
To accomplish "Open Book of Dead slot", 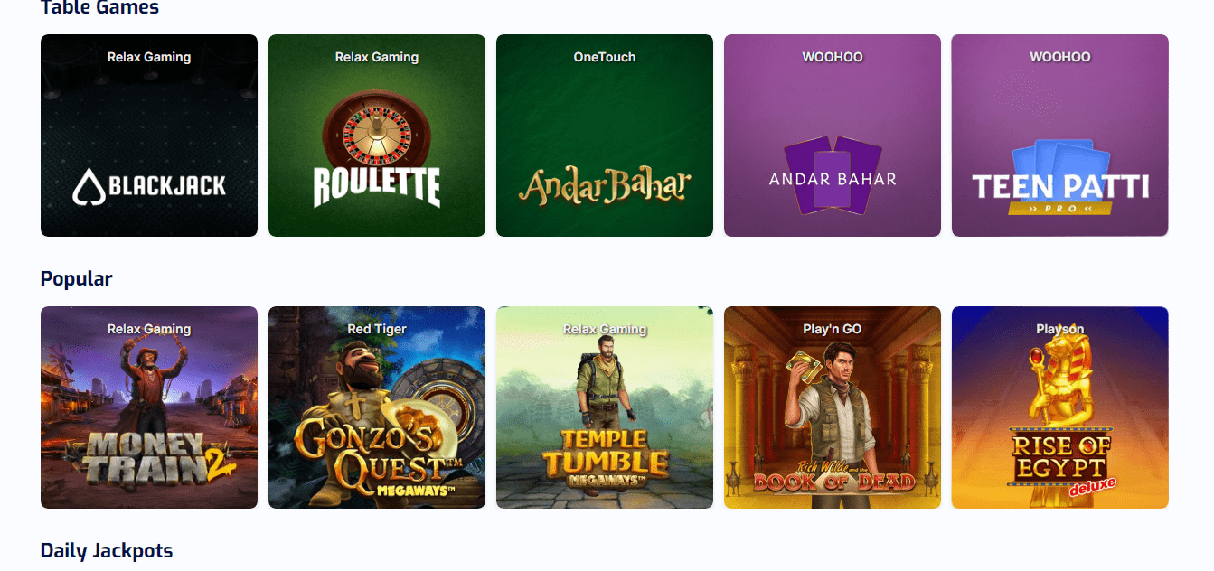I will (x=833, y=407).
